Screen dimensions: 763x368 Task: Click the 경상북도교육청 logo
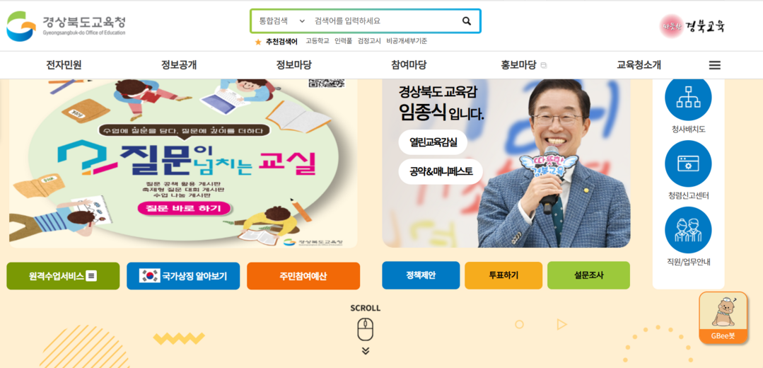(x=66, y=25)
